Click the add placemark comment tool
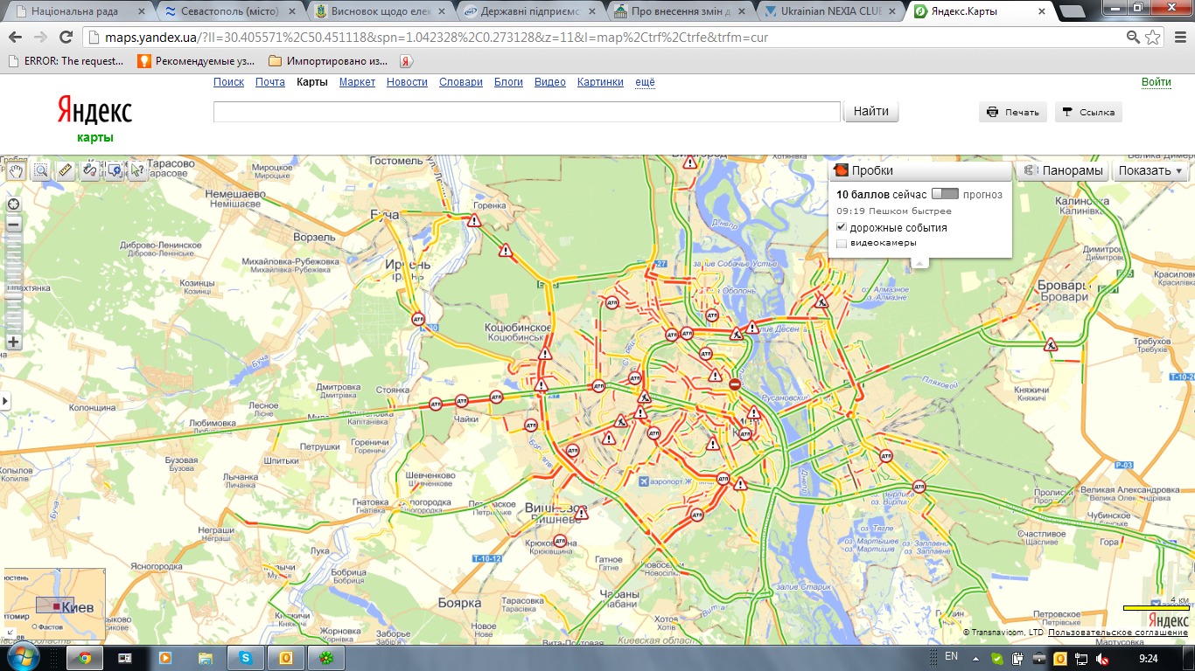Viewport: 1195px width, 671px height. point(115,171)
